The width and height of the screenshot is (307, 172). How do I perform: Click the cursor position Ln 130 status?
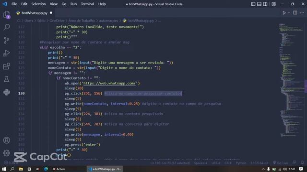170,163
